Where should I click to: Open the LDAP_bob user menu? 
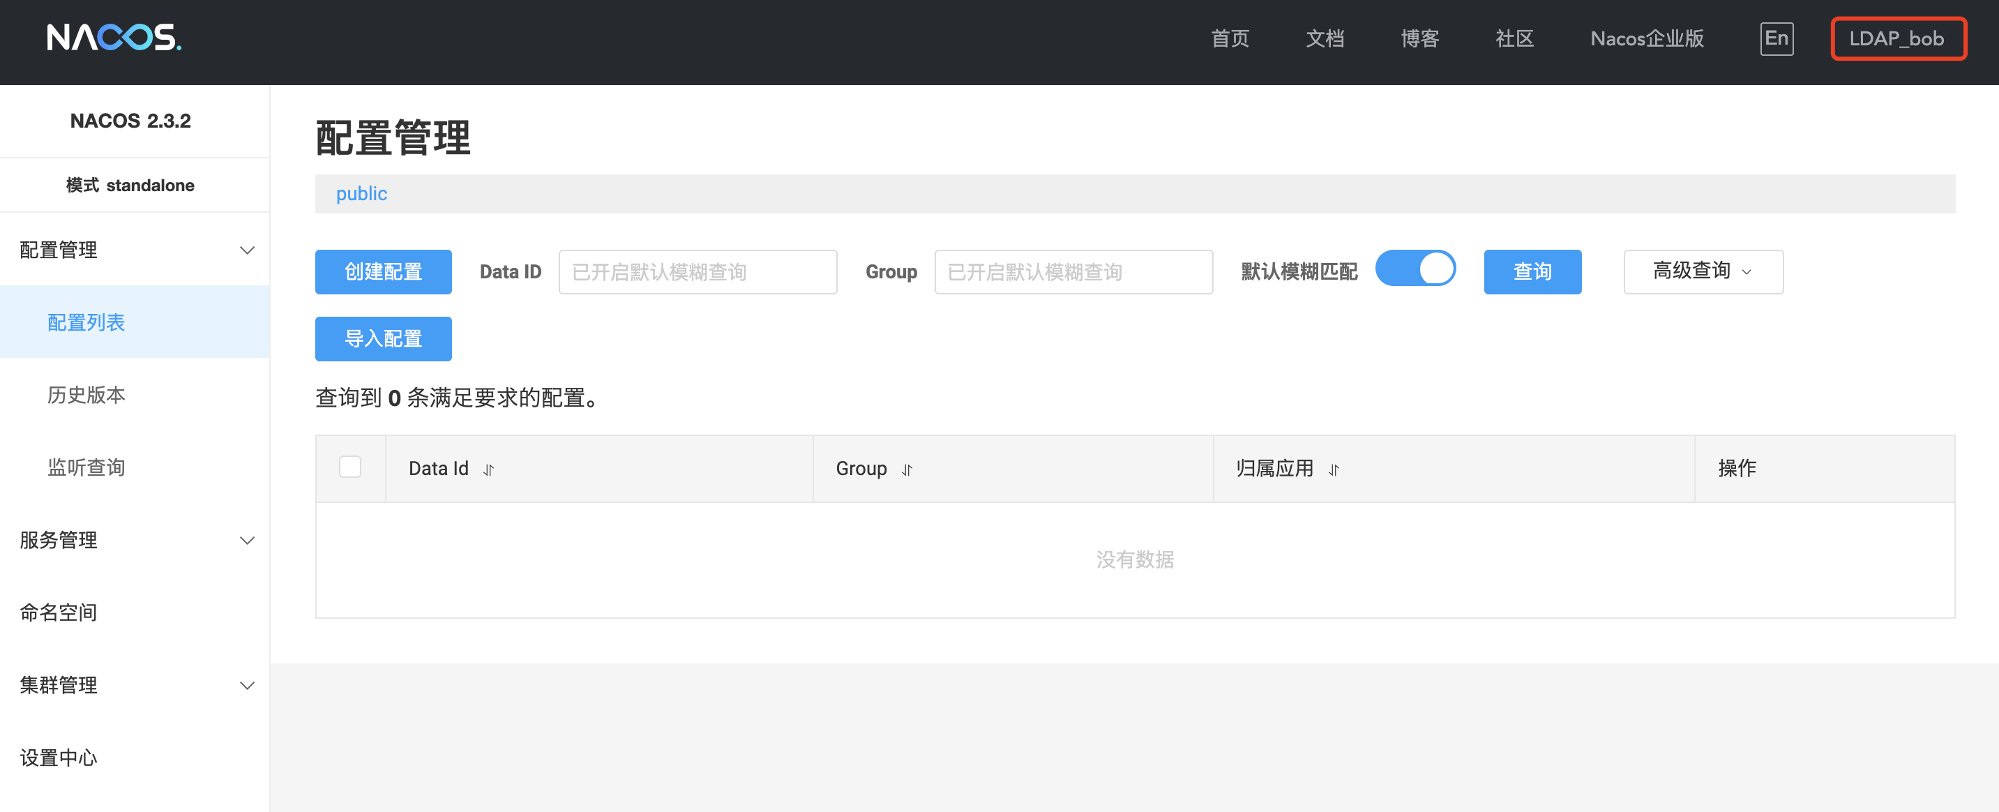(x=1897, y=38)
